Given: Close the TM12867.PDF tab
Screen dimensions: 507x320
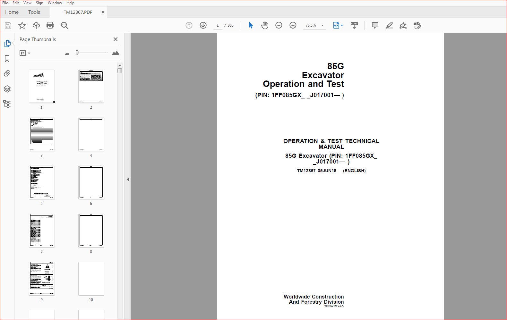Looking at the screenshot, I should click(103, 12).
